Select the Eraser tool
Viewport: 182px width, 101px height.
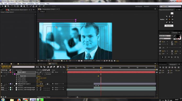tap(36, 6)
